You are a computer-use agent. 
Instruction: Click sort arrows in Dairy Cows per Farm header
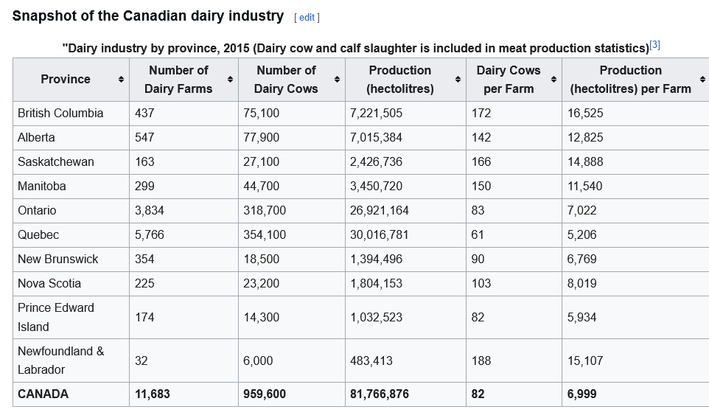click(553, 80)
